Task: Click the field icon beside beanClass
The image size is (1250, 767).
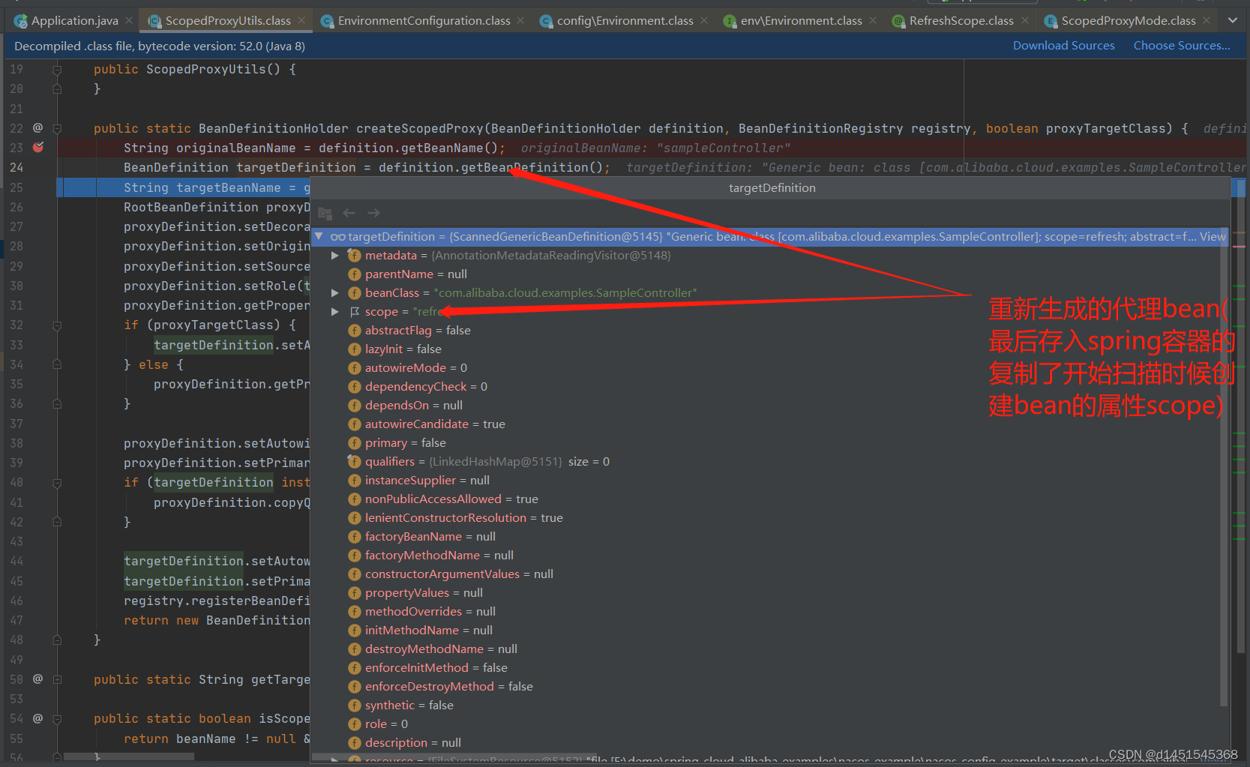Action: pos(355,293)
